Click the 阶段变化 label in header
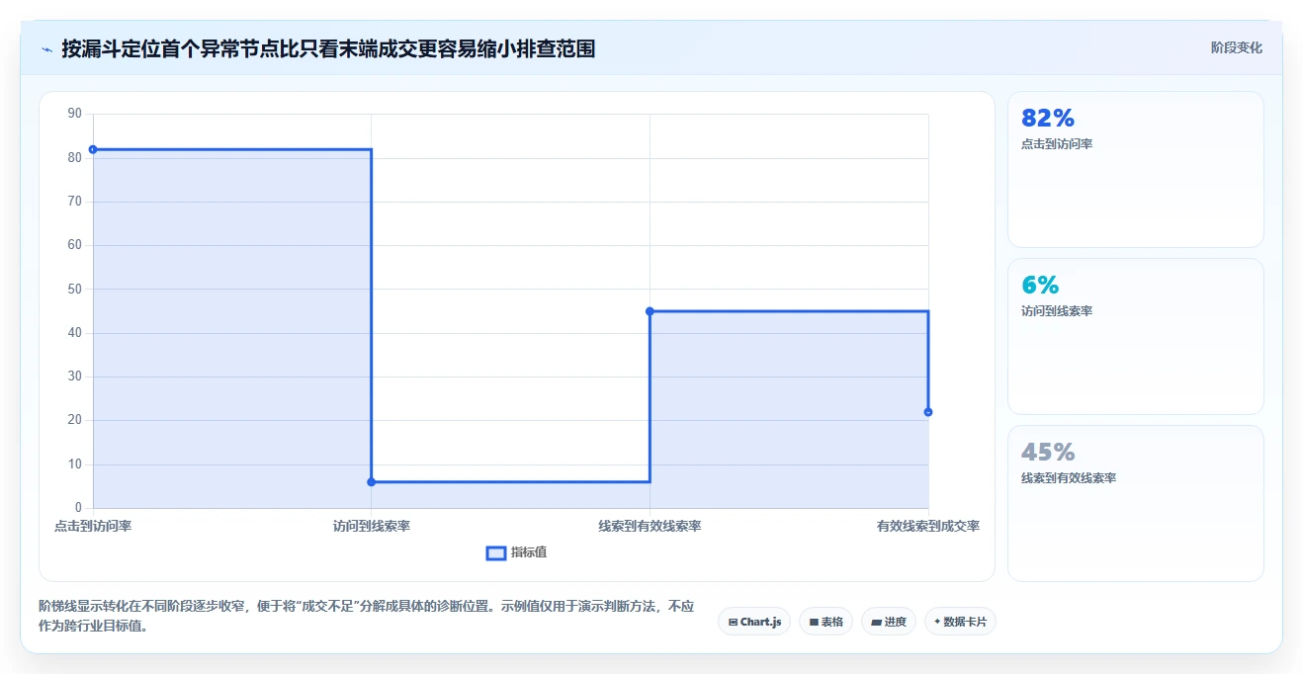The width and height of the screenshot is (1303, 674). (x=1236, y=47)
